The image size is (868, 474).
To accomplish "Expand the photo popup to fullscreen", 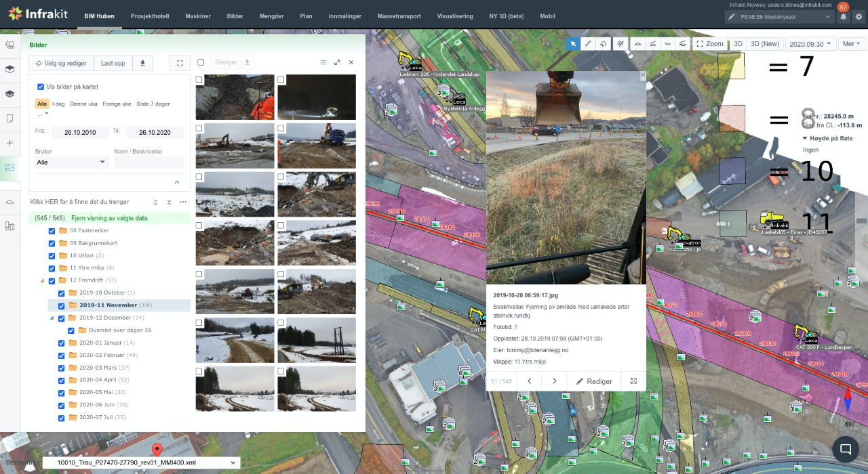I will click(x=633, y=381).
